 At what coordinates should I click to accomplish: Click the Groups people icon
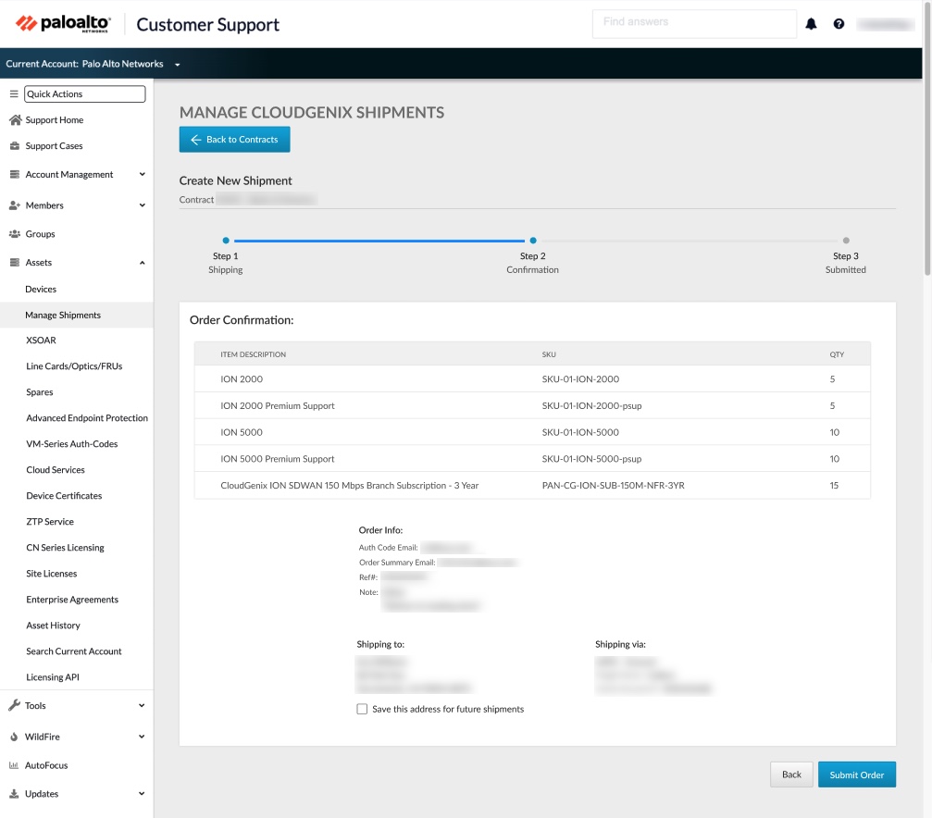pos(15,234)
